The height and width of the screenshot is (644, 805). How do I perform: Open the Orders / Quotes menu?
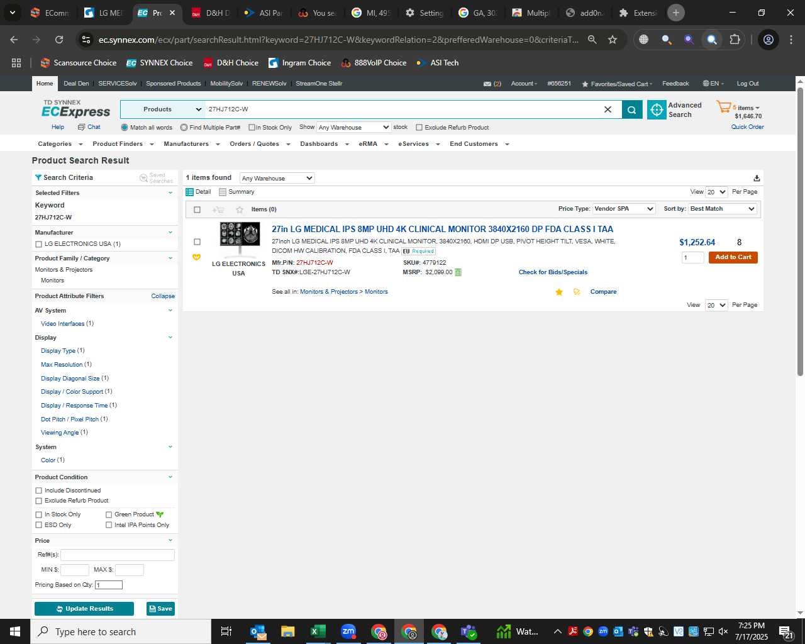260,144
